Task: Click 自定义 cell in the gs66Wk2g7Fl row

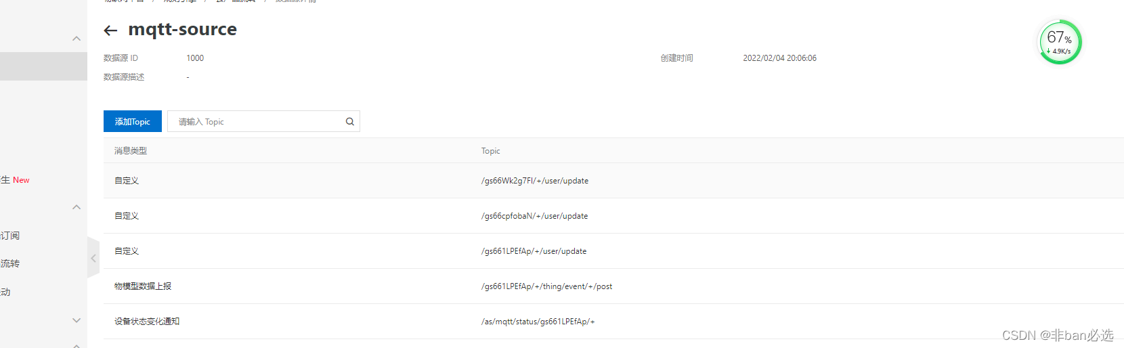Action: (x=127, y=181)
